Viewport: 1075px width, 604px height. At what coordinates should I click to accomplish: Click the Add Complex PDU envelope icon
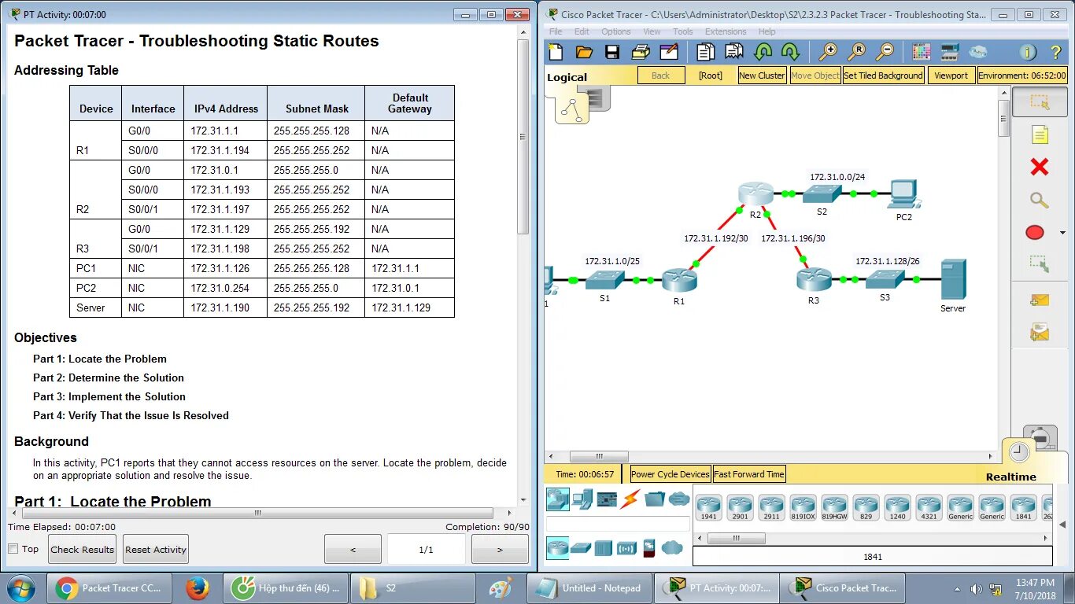(1040, 333)
